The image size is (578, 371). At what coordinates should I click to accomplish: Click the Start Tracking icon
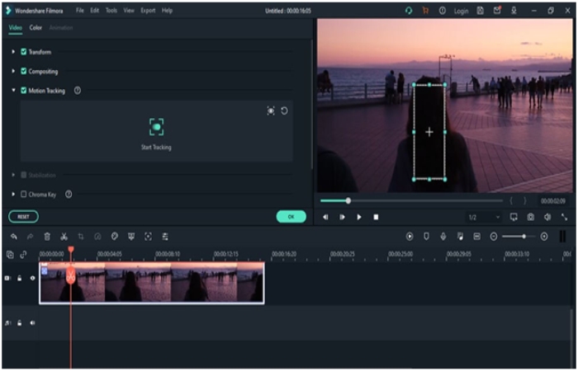[x=156, y=127]
